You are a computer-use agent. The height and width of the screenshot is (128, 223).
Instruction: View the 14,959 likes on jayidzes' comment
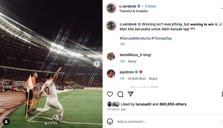[x=137, y=79]
